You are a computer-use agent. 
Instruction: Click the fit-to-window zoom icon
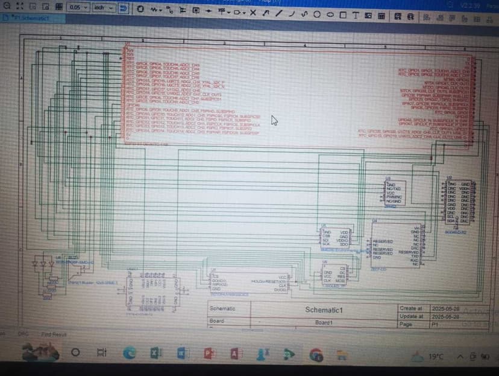(x=18, y=7)
